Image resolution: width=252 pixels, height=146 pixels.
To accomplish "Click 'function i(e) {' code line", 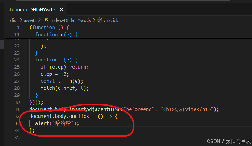I will tap(56, 60).
